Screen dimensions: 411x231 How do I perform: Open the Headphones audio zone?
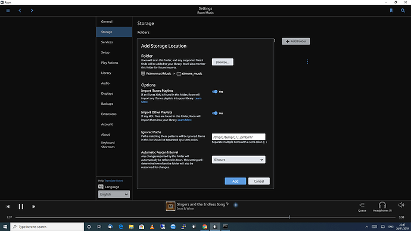(382, 207)
